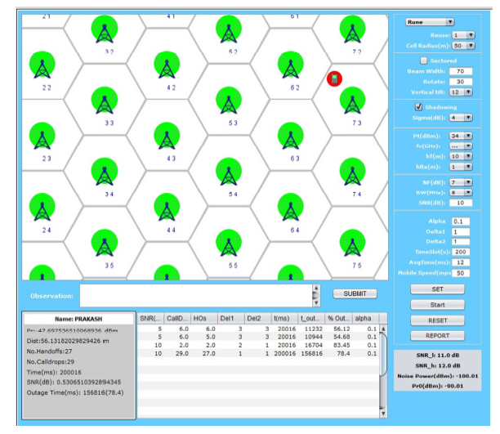Click the tower icon in cell 42
The height and width of the screenshot is (434, 500).
click(166, 66)
